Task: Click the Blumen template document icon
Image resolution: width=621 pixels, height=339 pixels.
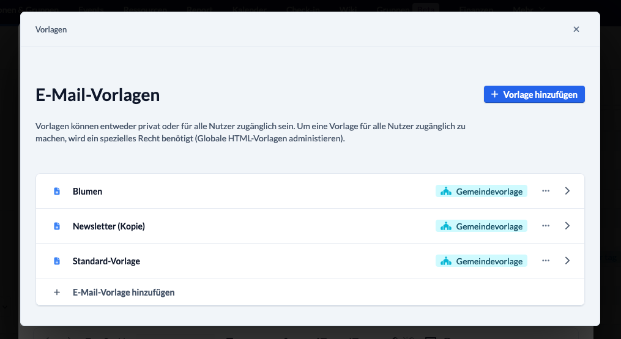Action: (x=57, y=192)
